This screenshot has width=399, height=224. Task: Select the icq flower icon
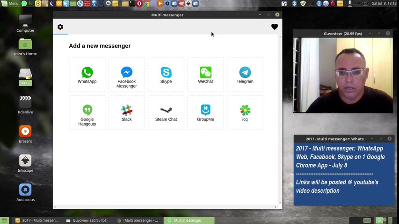(245, 110)
